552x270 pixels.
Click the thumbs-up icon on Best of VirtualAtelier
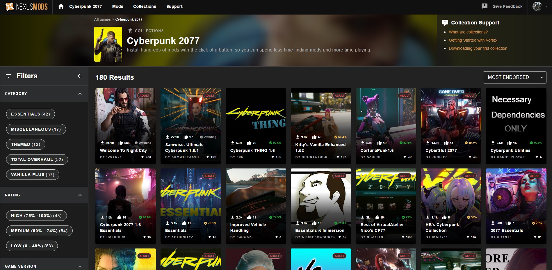(x=377, y=217)
